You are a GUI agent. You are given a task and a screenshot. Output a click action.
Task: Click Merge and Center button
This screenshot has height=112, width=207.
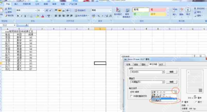pyautogui.click(x=81, y=16)
